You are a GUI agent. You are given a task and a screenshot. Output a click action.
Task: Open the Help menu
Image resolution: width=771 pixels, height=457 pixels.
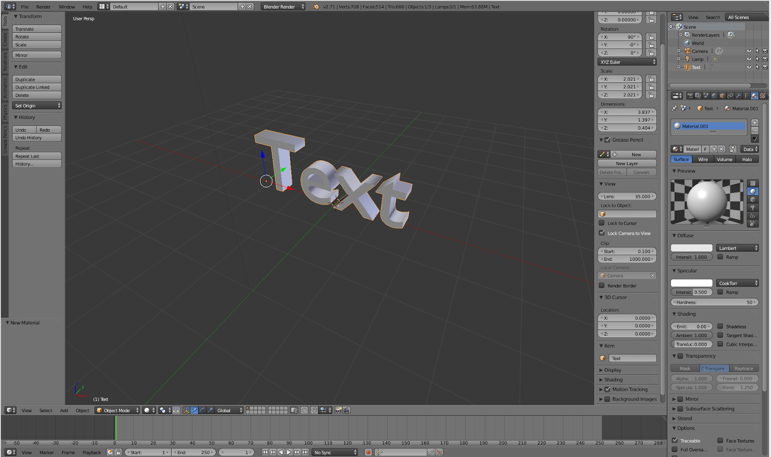click(x=87, y=7)
